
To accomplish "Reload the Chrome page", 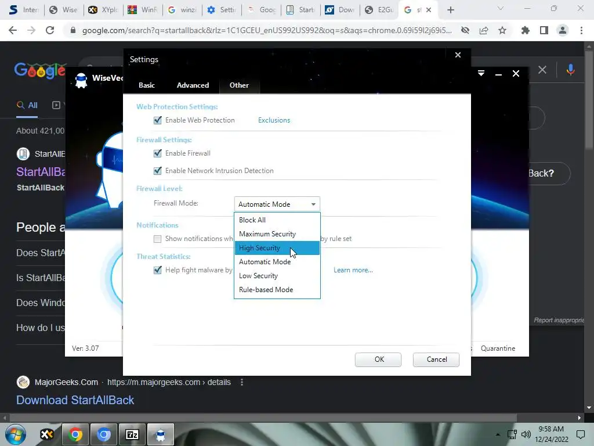I will click(50, 30).
